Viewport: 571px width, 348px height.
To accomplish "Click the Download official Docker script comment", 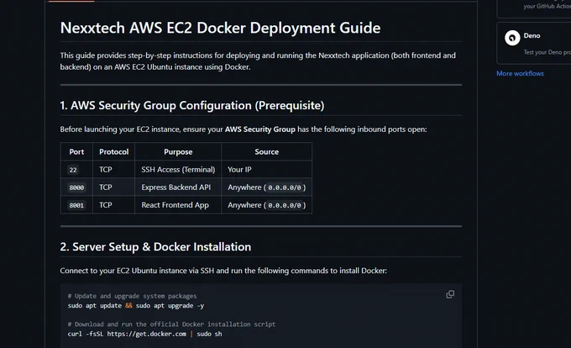I will tap(171, 324).
